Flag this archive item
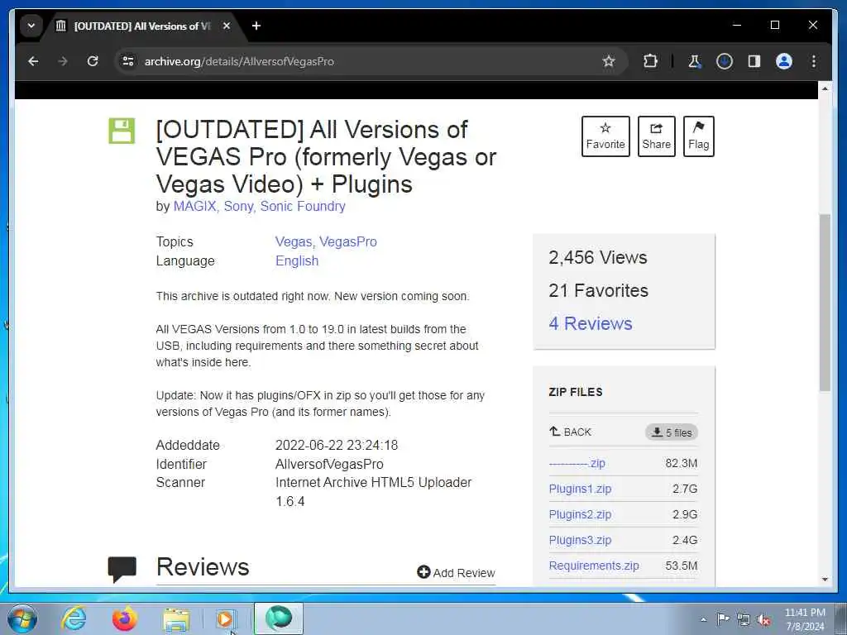 [698, 136]
